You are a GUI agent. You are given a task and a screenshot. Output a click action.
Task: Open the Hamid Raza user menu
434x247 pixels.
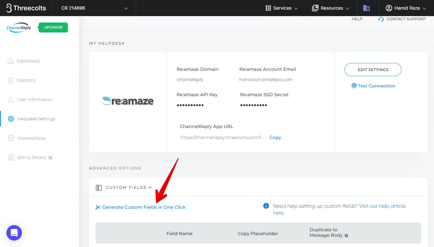point(406,8)
